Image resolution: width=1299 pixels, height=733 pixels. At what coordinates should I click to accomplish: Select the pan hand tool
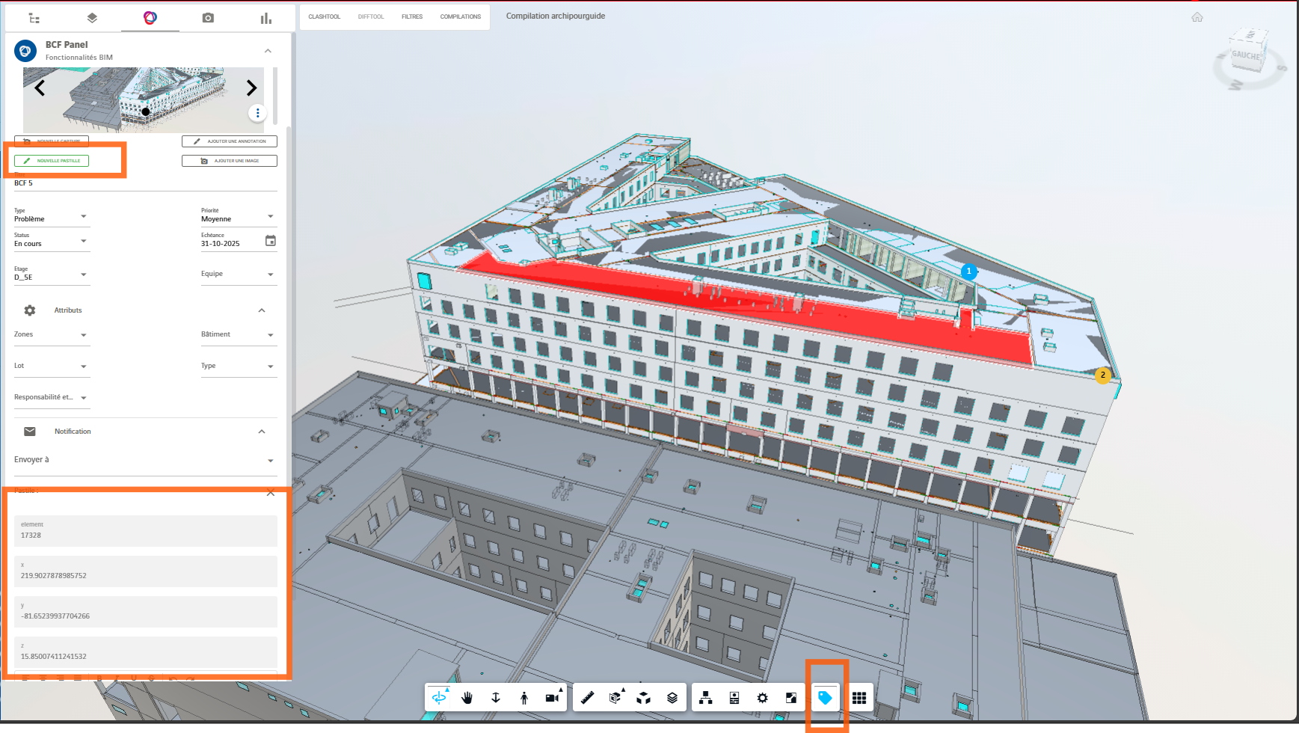[467, 698]
